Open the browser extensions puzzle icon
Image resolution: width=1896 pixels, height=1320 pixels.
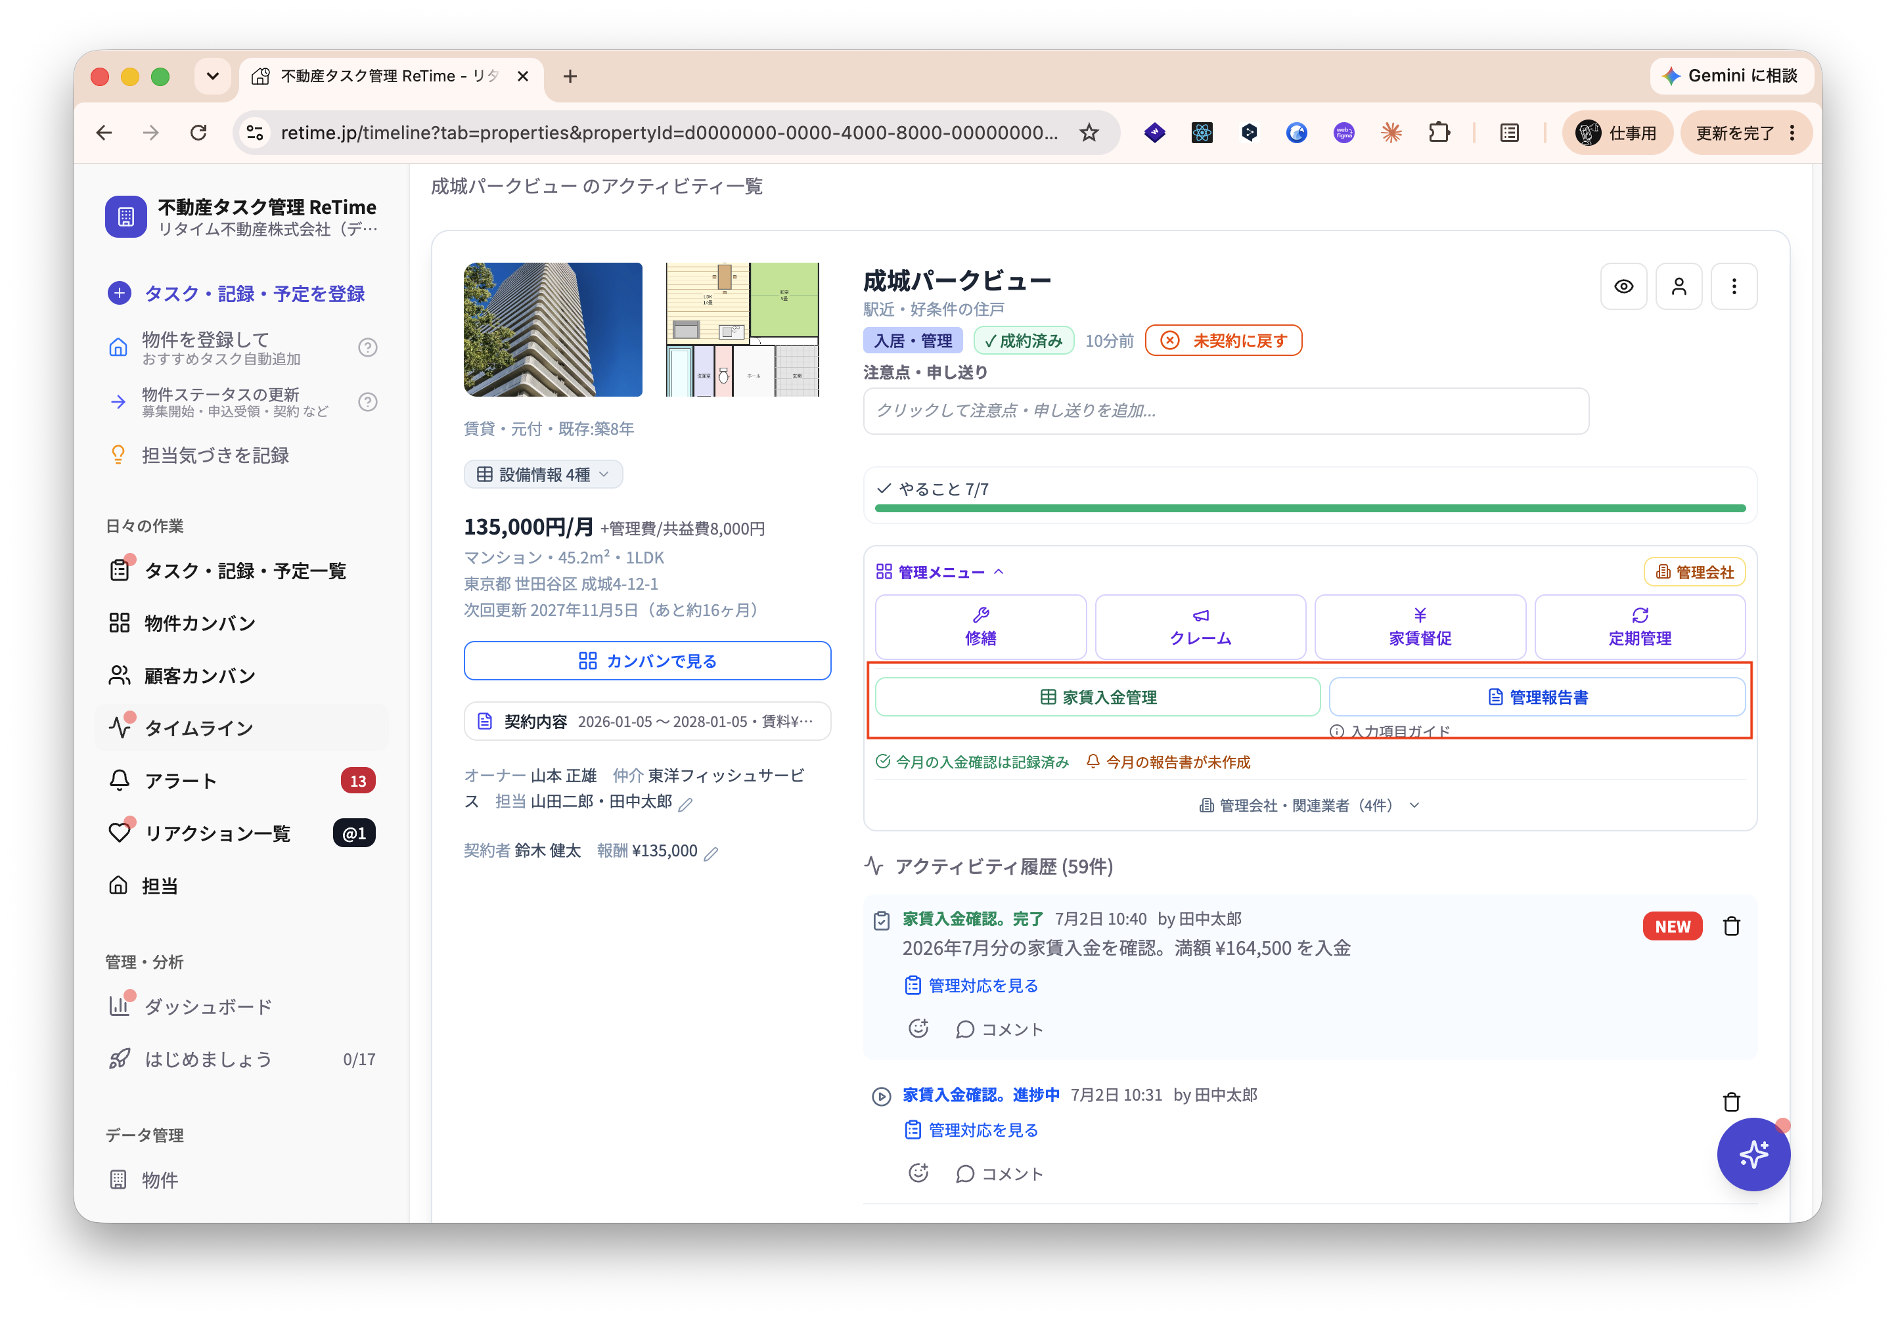pyautogui.click(x=1439, y=133)
